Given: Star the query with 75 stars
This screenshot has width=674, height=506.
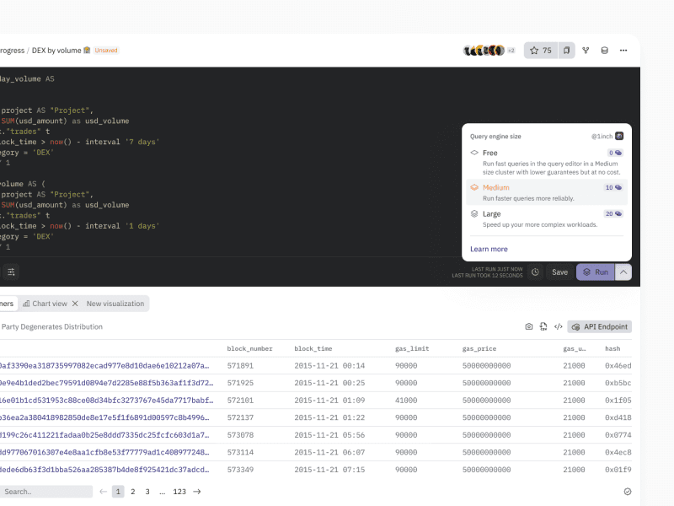Looking at the screenshot, I should tap(540, 51).
